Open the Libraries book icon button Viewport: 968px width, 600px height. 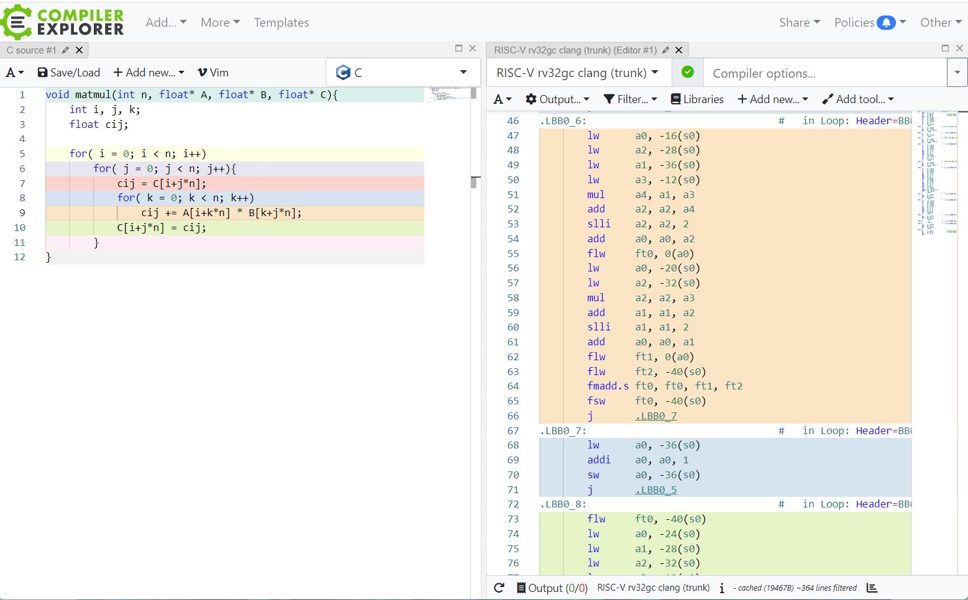tap(697, 99)
